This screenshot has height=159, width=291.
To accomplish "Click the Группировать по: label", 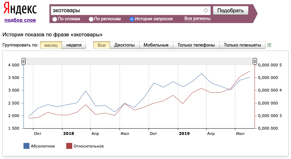I will click(x=20, y=45).
